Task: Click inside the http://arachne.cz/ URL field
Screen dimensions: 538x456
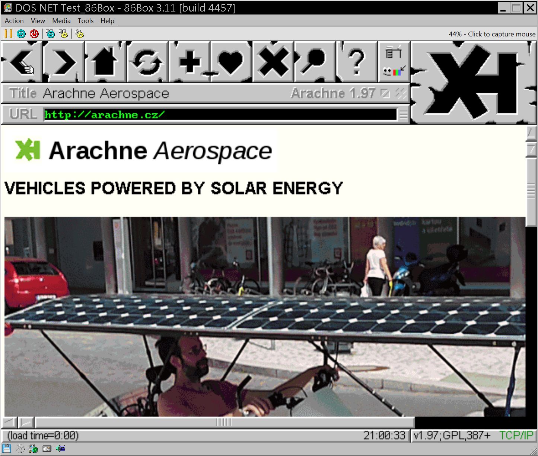Action: coord(220,114)
